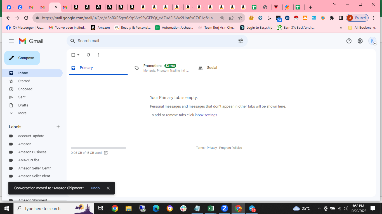Switch to the Promotions tab

click(x=162, y=68)
